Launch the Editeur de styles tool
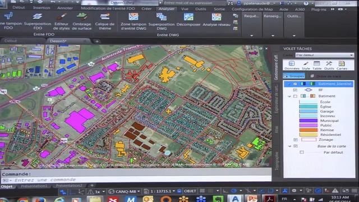 click(61, 21)
